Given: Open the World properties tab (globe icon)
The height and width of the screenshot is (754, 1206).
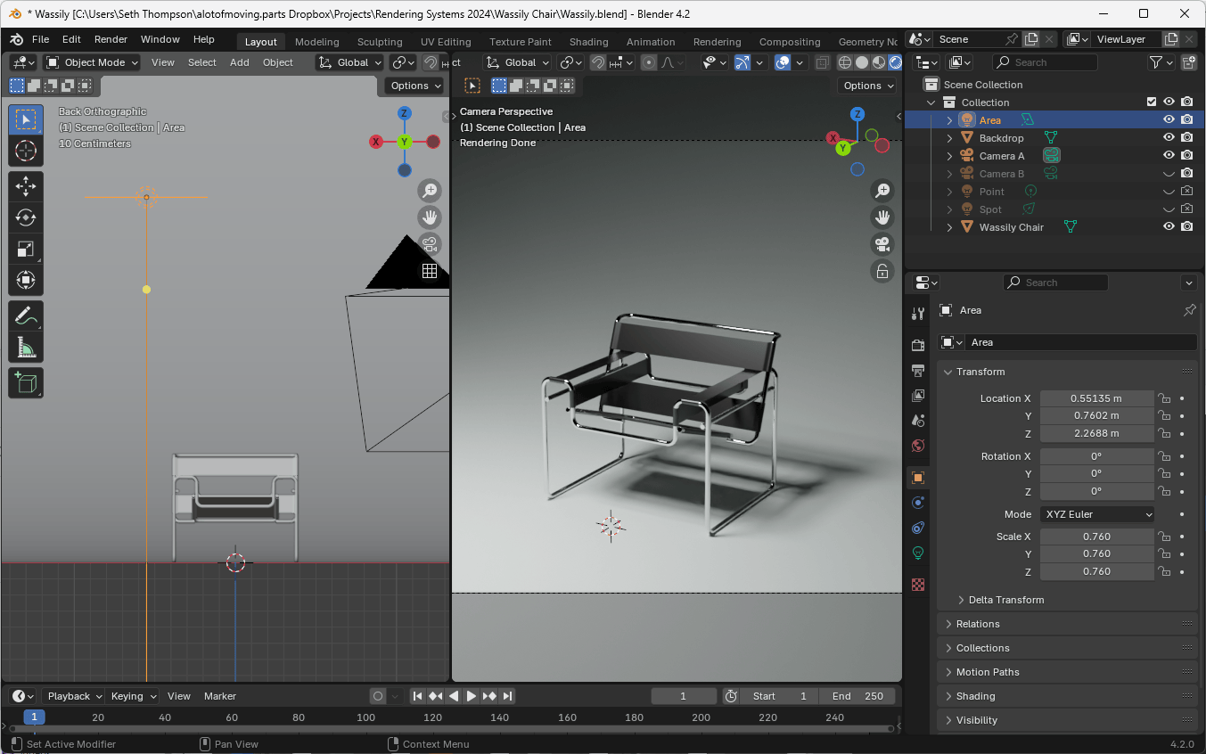Looking at the screenshot, I should [918, 445].
